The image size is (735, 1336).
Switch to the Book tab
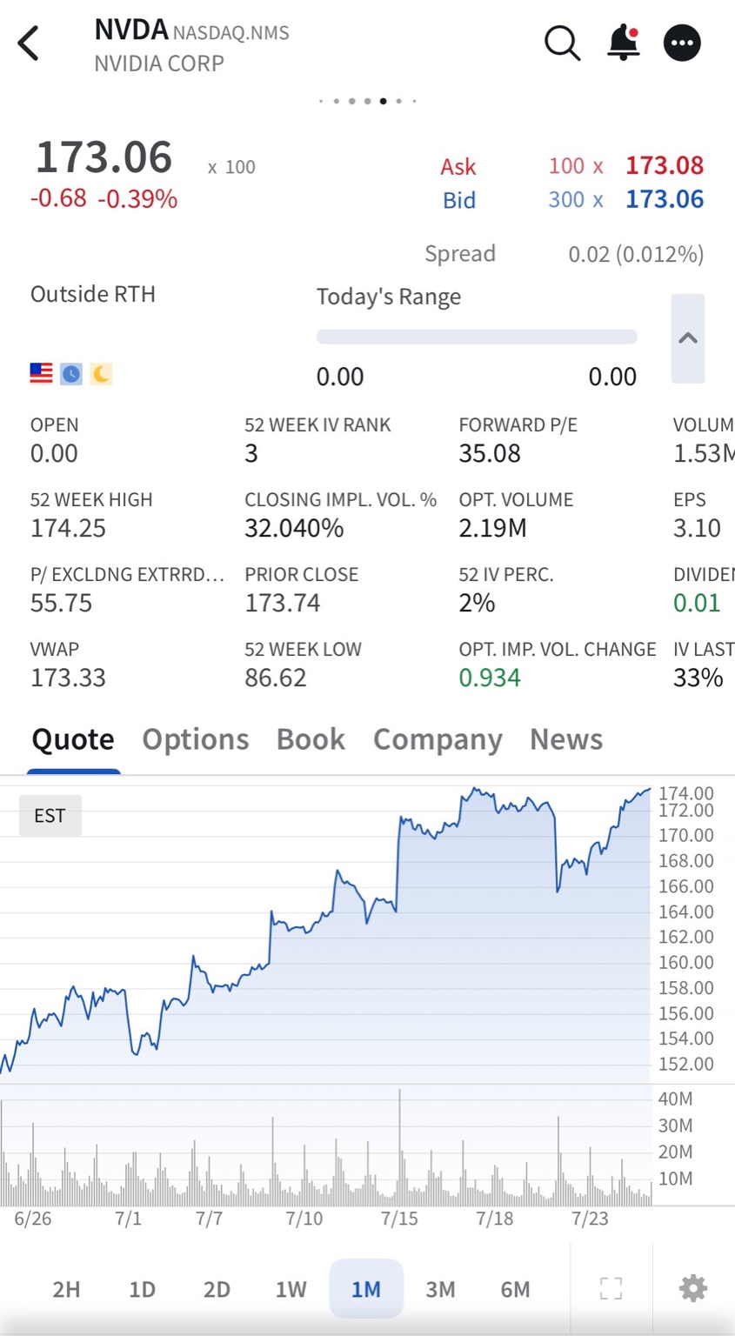coord(311,739)
